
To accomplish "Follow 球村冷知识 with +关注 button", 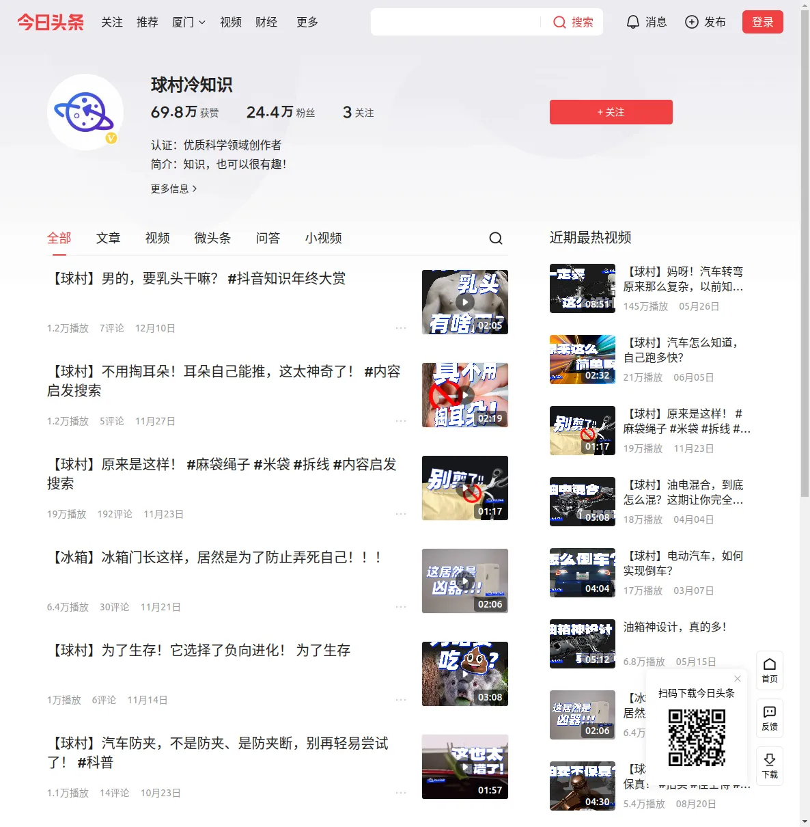I will pos(611,112).
